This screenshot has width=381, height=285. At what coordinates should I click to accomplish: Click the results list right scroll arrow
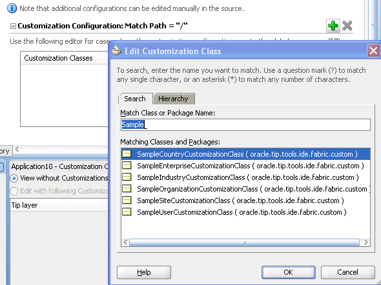click(x=366, y=242)
